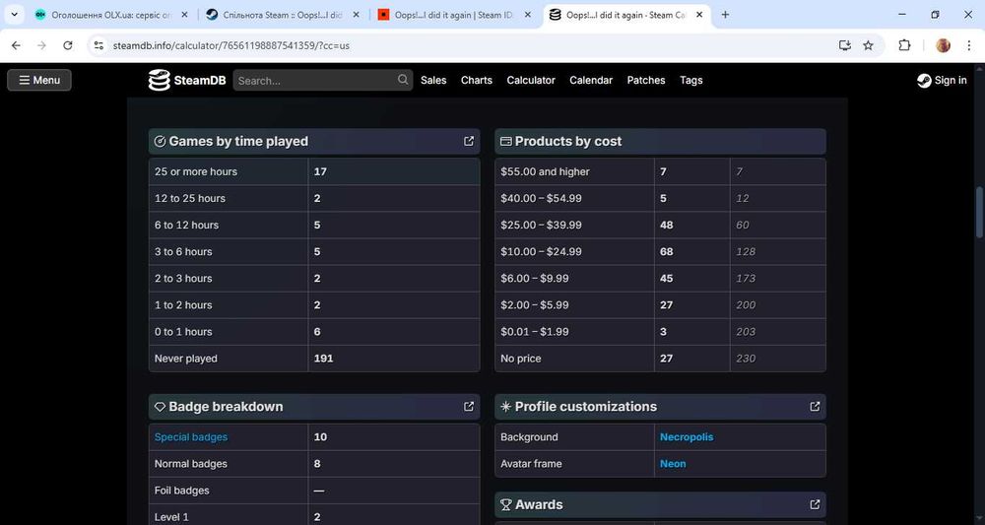The image size is (985, 525).
Task: Close the OLX.ua tab
Action: point(185,15)
